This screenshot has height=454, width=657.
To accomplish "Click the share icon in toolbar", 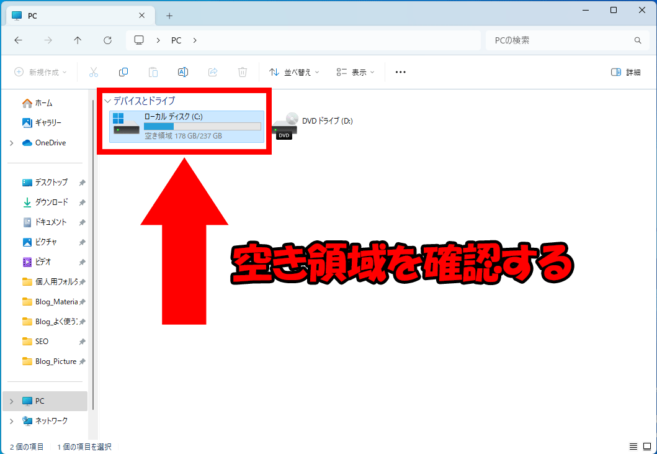I will [x=213, y=71].
